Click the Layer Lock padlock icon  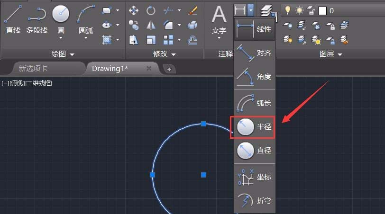coord(330,25)
